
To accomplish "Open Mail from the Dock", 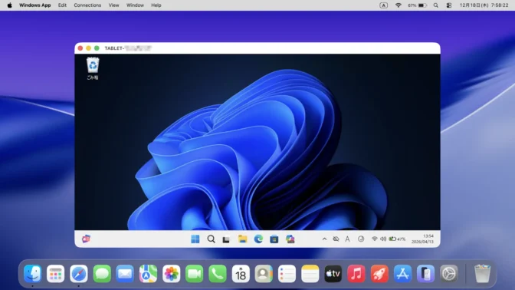I will pos(125,274).
